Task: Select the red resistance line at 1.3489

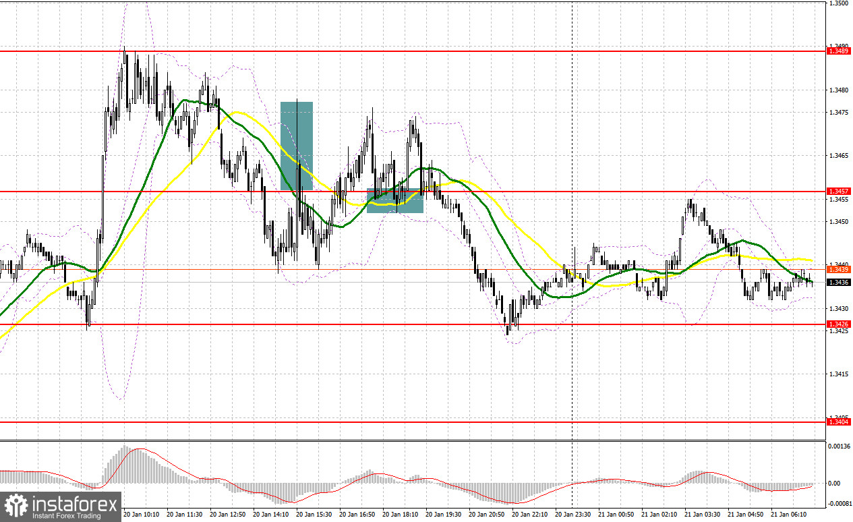Action: click(413, 51)
